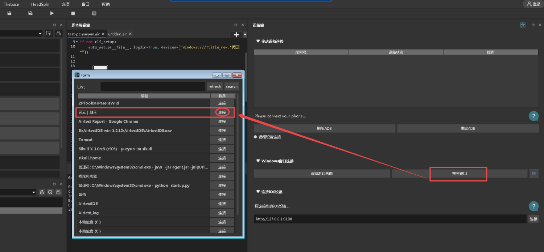Image resolution: width=544 pixels, height=252 pixels.
Task: Click the login button at top right
Action: (533, 4)
